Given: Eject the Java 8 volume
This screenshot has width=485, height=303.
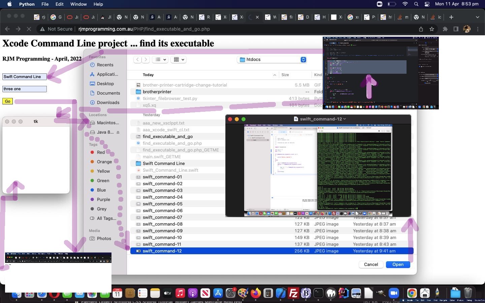Looking at the screenshot, I should point(118,132).
